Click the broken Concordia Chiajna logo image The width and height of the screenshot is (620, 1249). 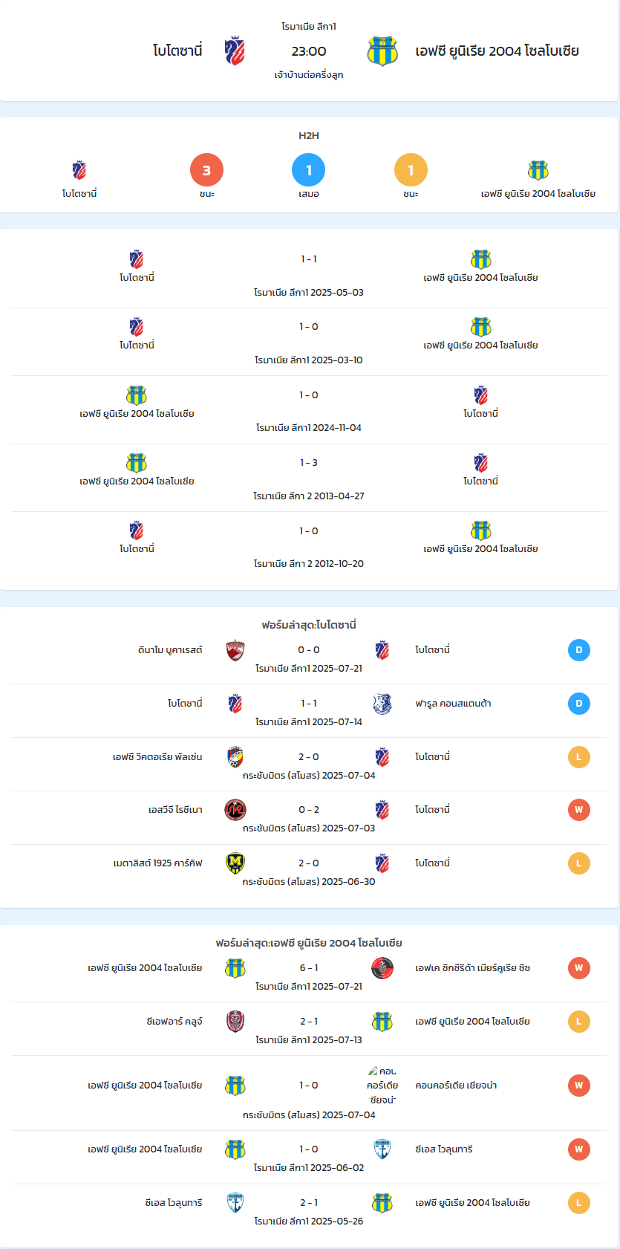click(382, 1086)
